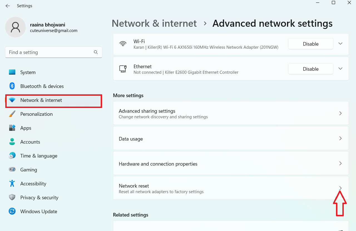Image resolution: width=356 pixels, height=231 pixels.
Task: Go to Accounts settings
Action: coord(30,142)
